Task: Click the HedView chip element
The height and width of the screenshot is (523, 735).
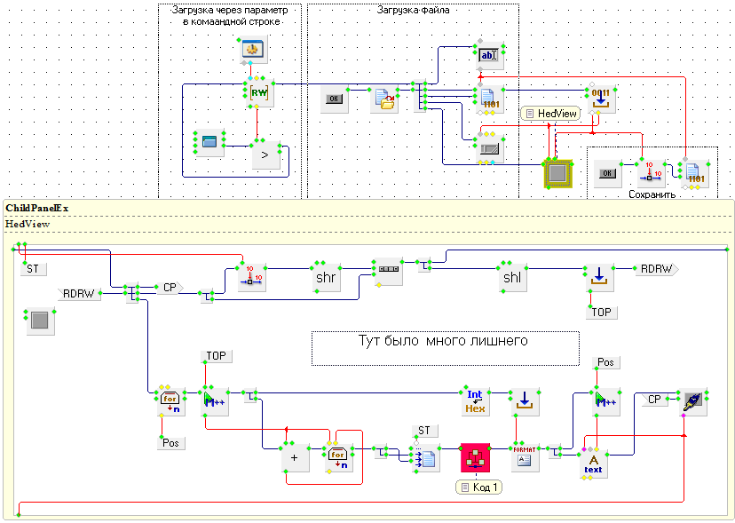Action: click(557, 172)
